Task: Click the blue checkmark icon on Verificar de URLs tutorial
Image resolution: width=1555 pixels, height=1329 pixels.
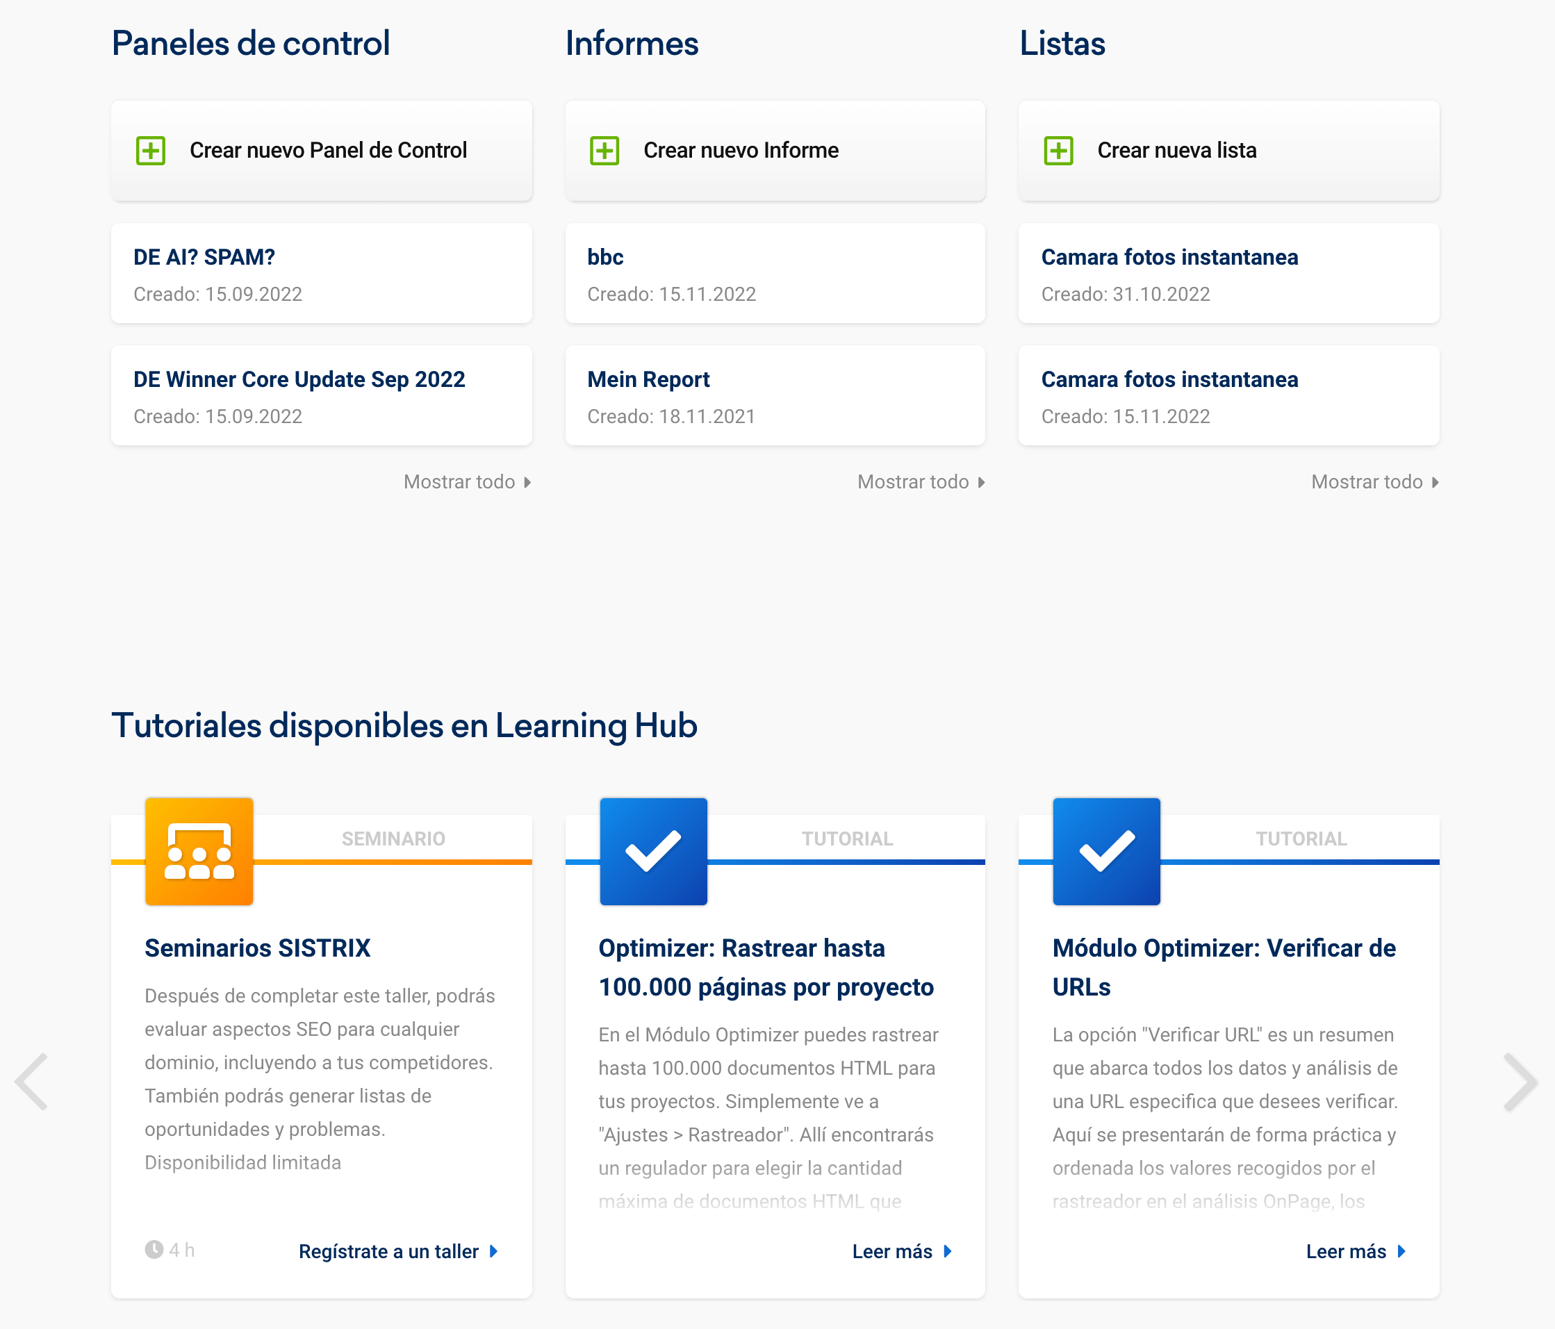Action: tap(1106, 851)
